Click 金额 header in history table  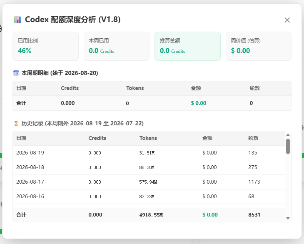point(207,138)
